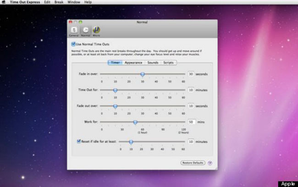Image resolution: width=298 pixels, height=187 pixels.
Task: Close the Normal preferences window
Action: click(71, 22)
